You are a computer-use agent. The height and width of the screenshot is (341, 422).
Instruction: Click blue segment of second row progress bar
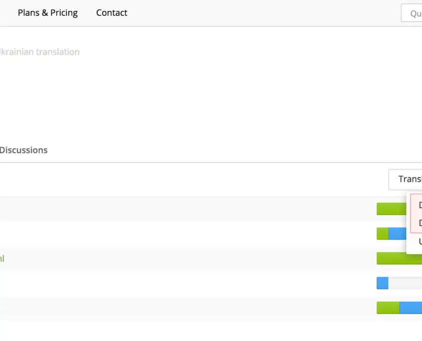(x=397, y=233)
